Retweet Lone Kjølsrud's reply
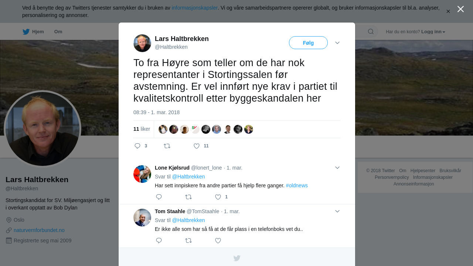 tap(188, 197)
